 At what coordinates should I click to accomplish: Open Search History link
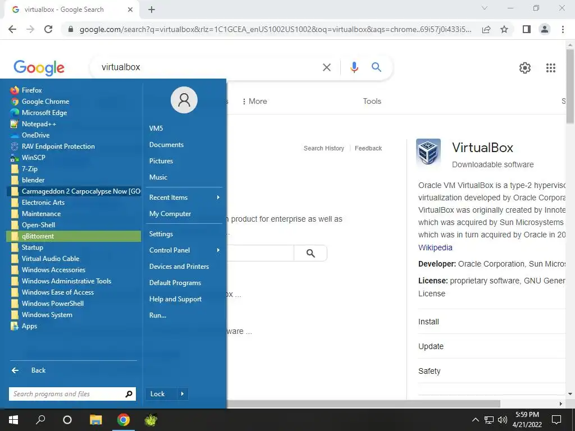tap(324, 148)
